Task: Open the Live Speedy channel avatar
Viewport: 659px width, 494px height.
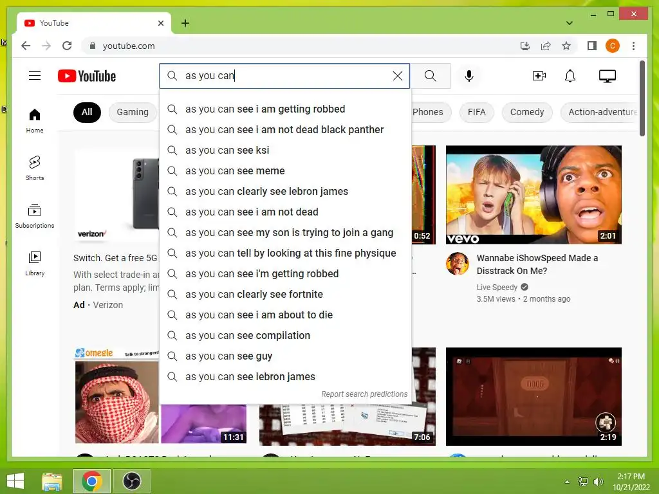Action: coord(458,264)
